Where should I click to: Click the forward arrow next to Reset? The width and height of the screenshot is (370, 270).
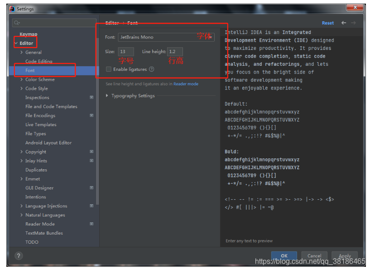click(x=353, y=23)
